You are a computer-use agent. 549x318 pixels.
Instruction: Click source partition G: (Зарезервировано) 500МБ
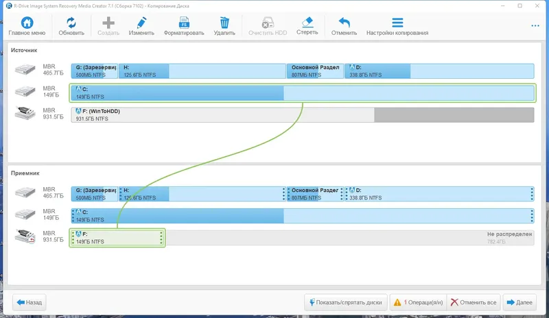pyautogui.click(x=94, y=71)
